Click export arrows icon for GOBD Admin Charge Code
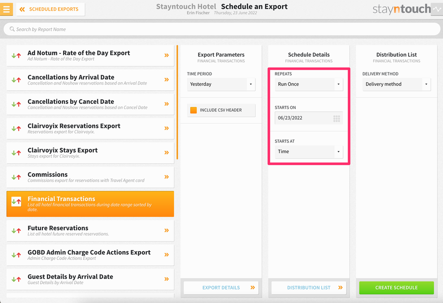443x303 pixels. pyautogui.click(x=16, y=255)
